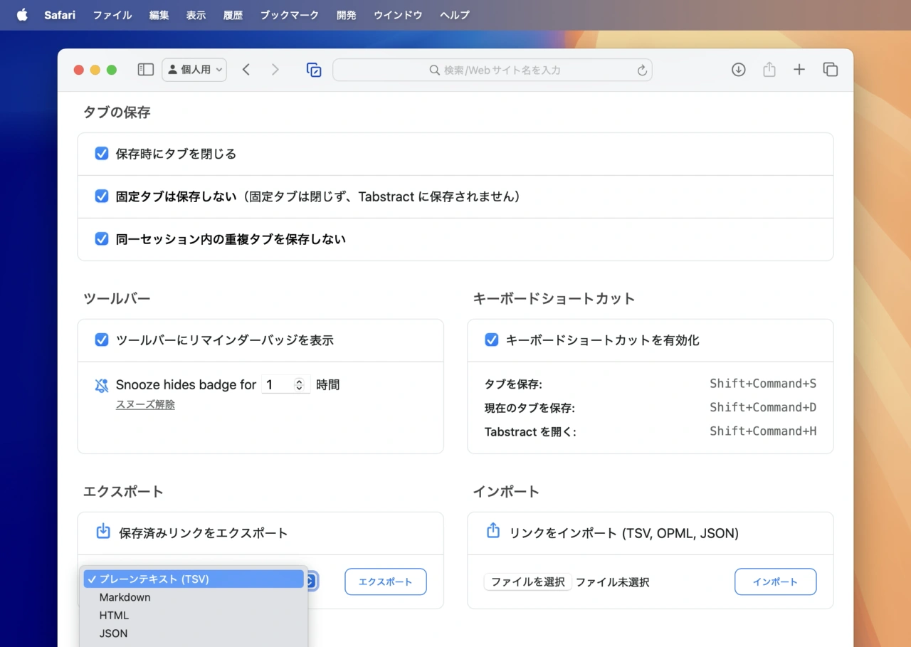The height and width of the screenshot is (647, 911).
Task: Choose JSON in the export format list
Action: pyautogui.click(x=114, y=633)
